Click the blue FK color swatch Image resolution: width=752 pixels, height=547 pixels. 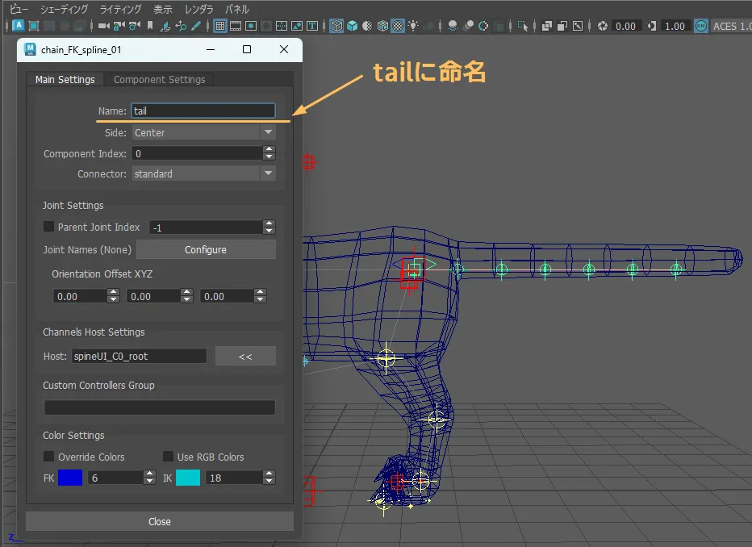[70, 478]
